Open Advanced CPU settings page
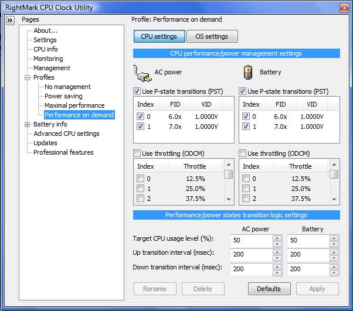 click(x=66, y=134)
